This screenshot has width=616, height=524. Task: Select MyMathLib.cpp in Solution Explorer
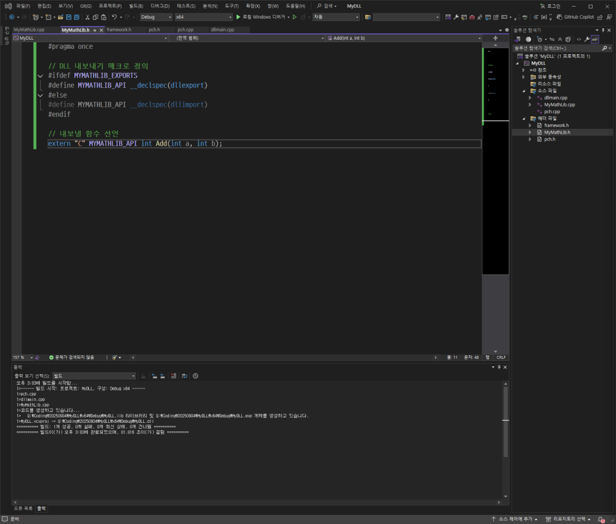tap(559, 104)
